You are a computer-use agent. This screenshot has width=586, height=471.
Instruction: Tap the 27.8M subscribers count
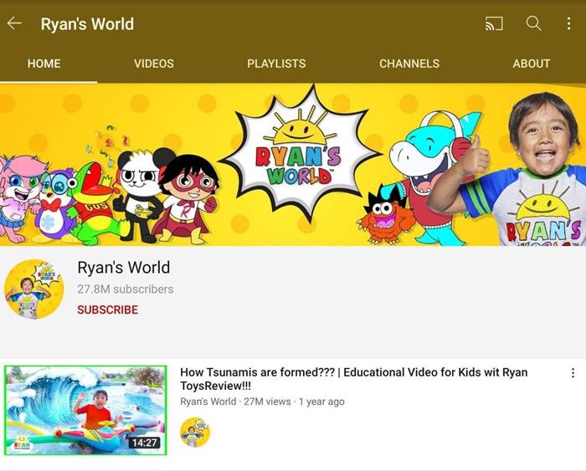coord(126,289)
